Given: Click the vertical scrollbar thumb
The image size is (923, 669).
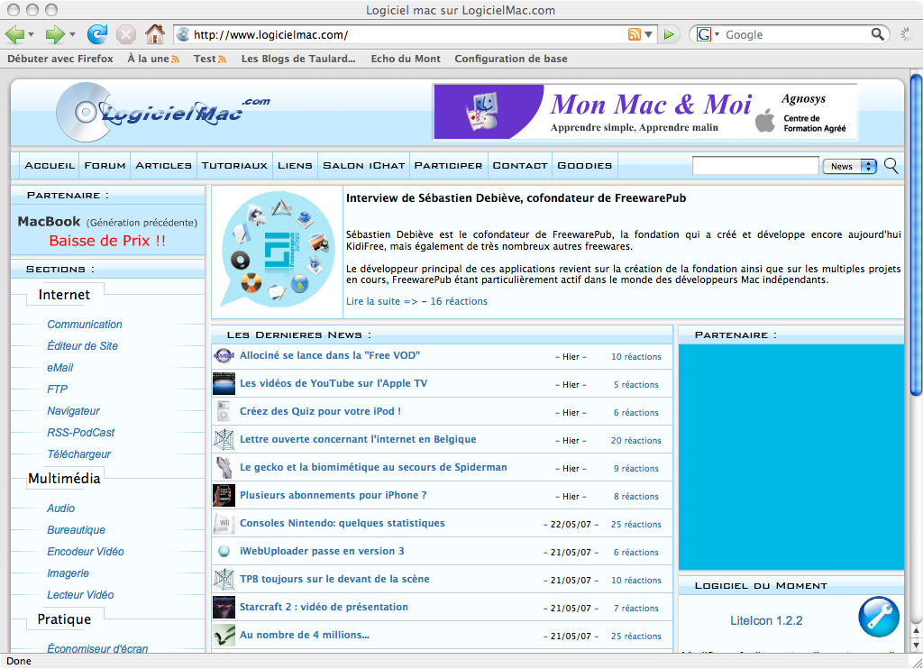Looking at the screenshot, I should [x=916, y=235].
